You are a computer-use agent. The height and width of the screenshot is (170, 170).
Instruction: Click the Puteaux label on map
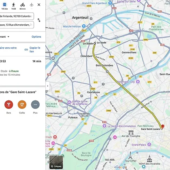tap(73, 117)
